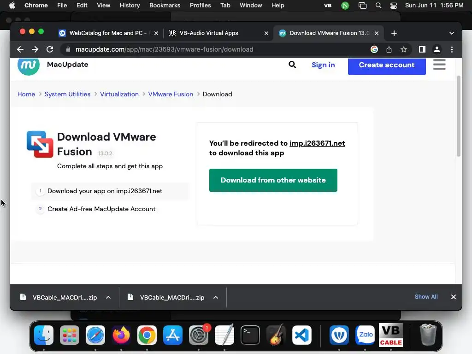Go back to the previous page
This screenshot has height=354, width=472.
click(20, 49)
